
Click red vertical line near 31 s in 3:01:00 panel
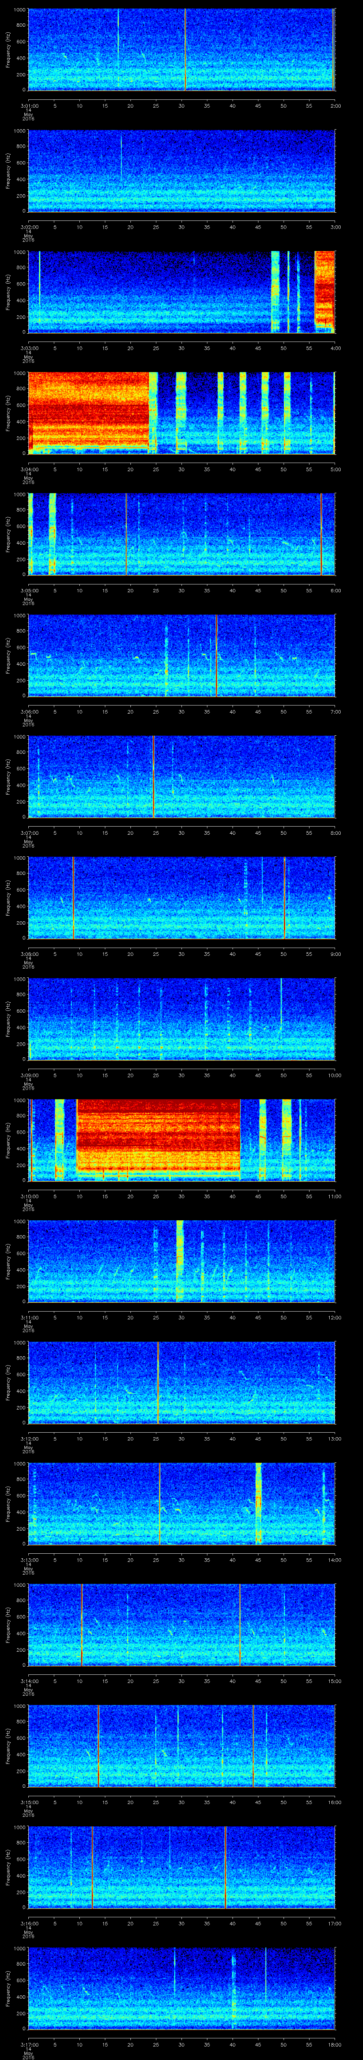tap(185, 50)
